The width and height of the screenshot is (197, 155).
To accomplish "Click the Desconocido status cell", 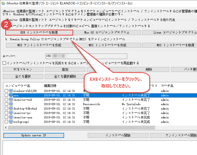I will click(x=91, y=104).
